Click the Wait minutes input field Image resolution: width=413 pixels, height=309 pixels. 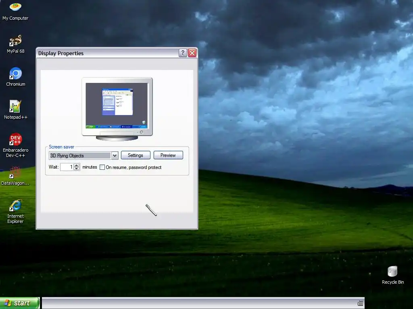click(x=67, y=167)
